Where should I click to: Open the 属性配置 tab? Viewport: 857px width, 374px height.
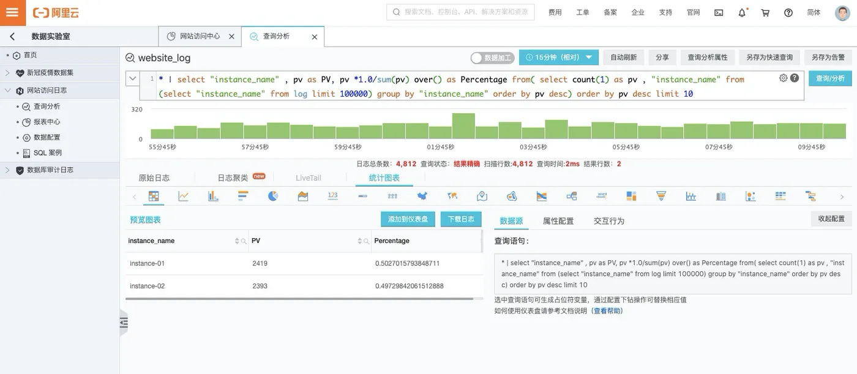coord(558,221)
